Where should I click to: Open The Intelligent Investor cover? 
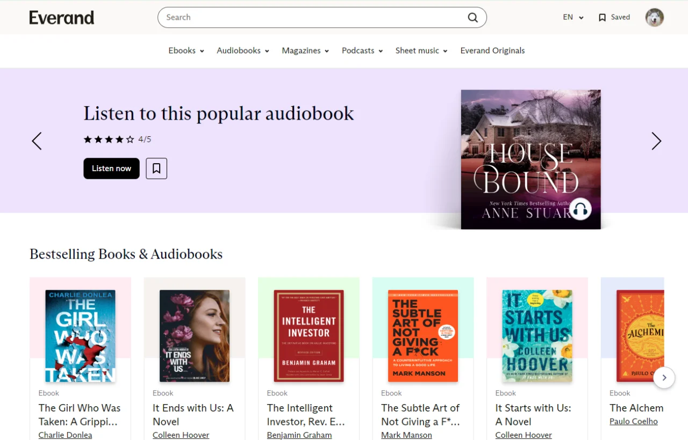click(x=309, y=336)
